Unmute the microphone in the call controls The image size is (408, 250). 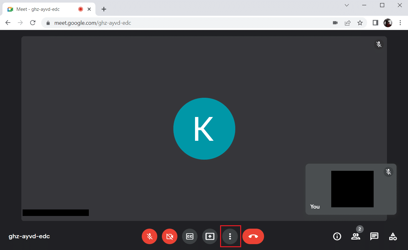[x=150, y=237]
